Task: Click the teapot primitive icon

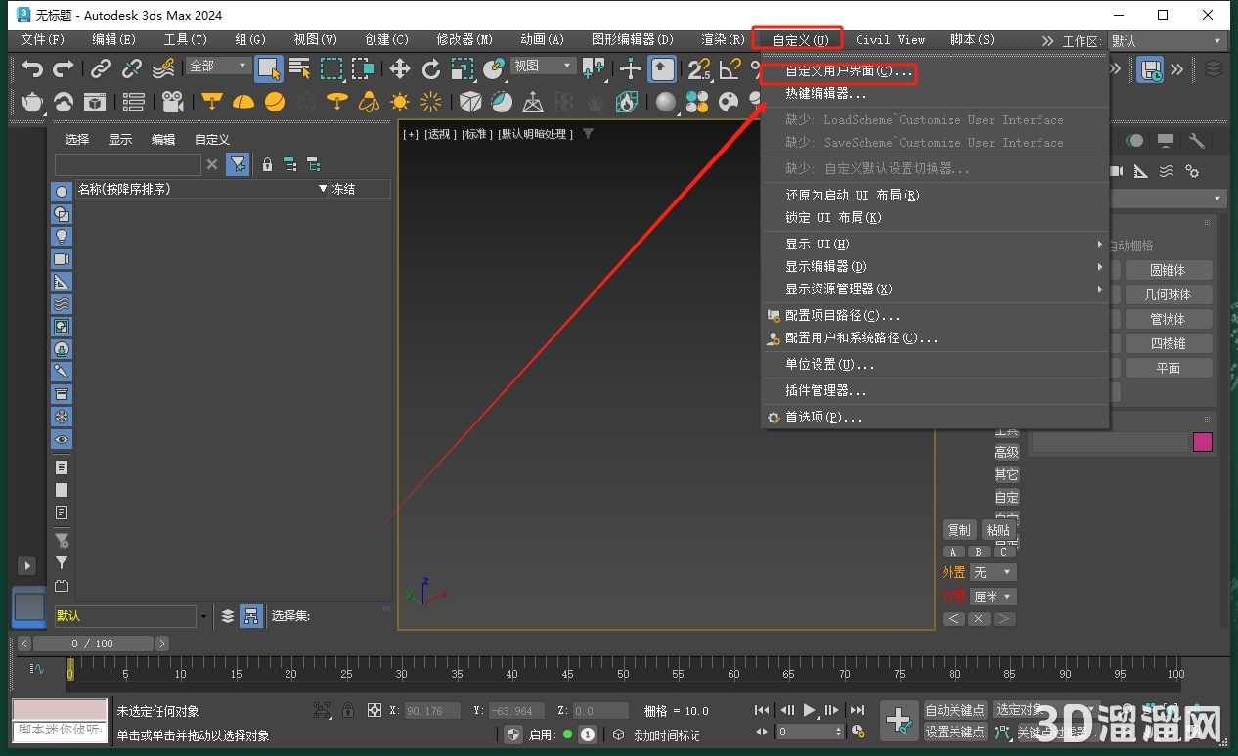Action: click(x=32, y=102)
